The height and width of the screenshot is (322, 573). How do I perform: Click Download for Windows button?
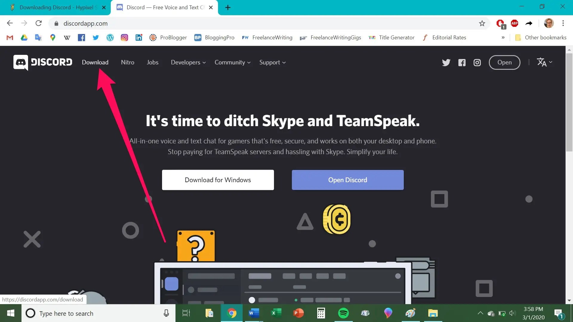click(x=218, y=180)
